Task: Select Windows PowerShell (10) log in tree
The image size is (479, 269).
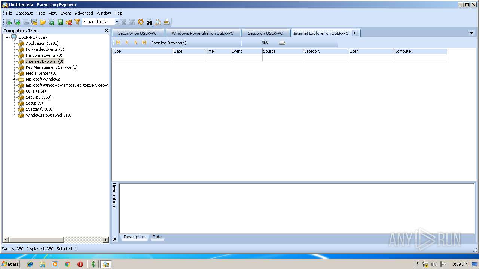Action: [x=48, y=115]
